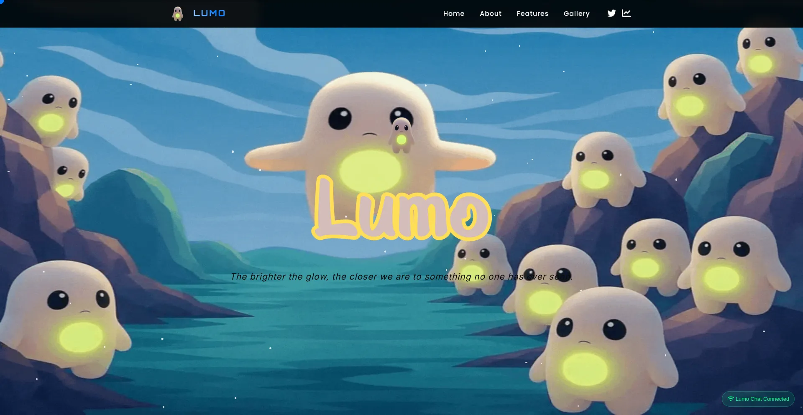Open the About nav item
Viewport: 803px width, 415px height.
(491, 14)
